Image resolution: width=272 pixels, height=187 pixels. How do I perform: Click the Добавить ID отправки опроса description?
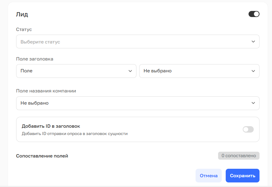(x=75, y=133)
